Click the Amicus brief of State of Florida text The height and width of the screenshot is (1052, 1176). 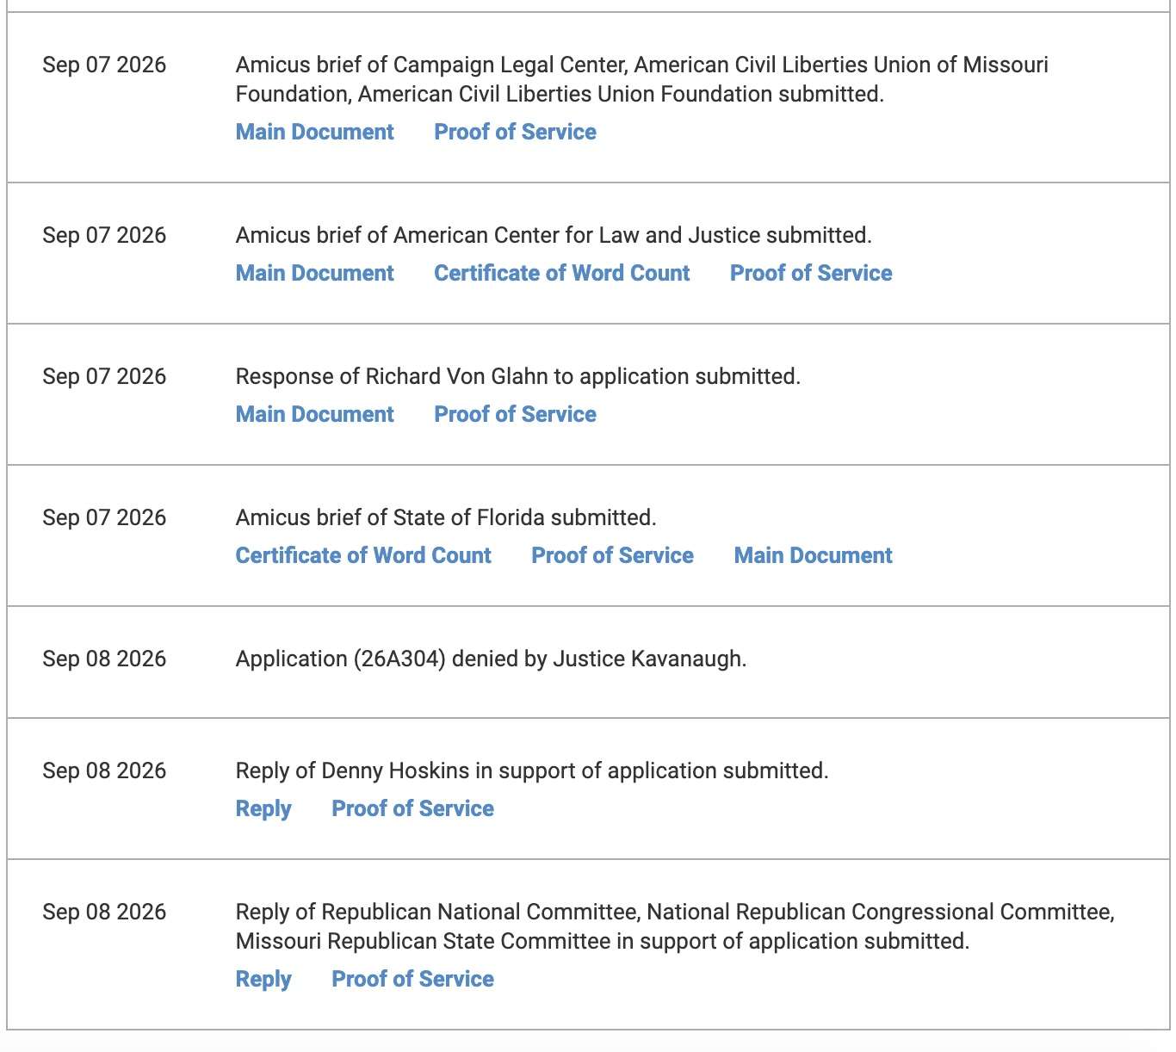click(446, 517)
